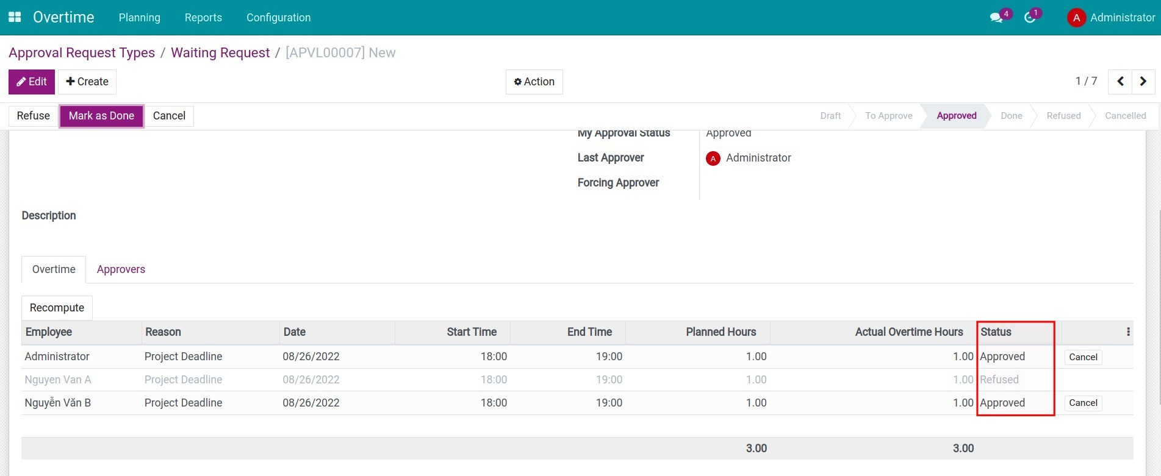Open the Action gear dropdown
Image resolution: width=1161 pixels, height=476 pixels.
pyautogui.click(x=534, y=82)
